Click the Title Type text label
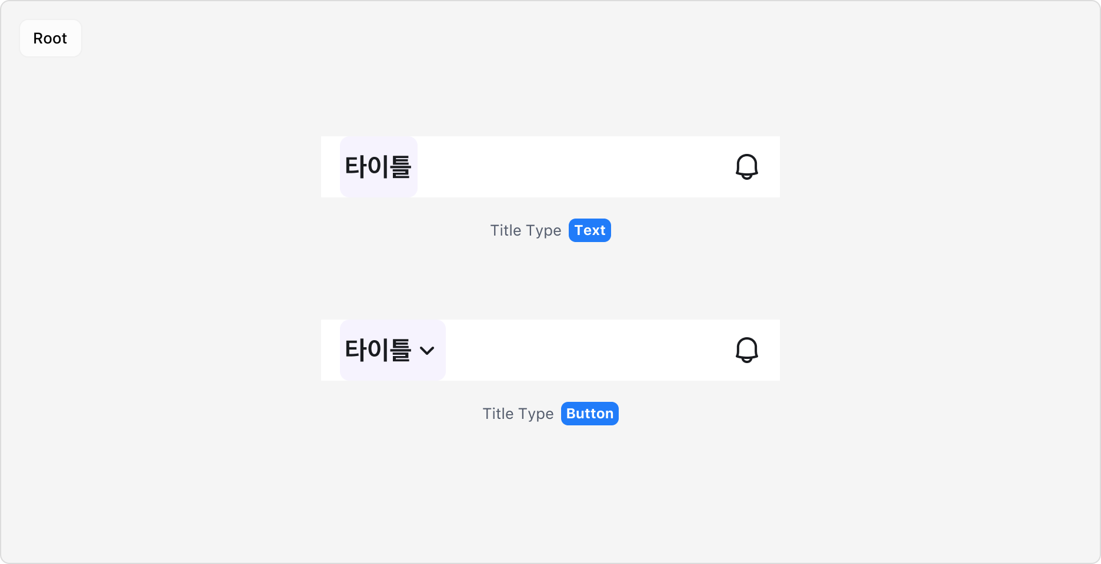This screenshot has width=1101, height=564. pos(525,230)
